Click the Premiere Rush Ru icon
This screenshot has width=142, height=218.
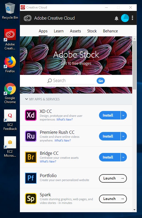point(31,136)
